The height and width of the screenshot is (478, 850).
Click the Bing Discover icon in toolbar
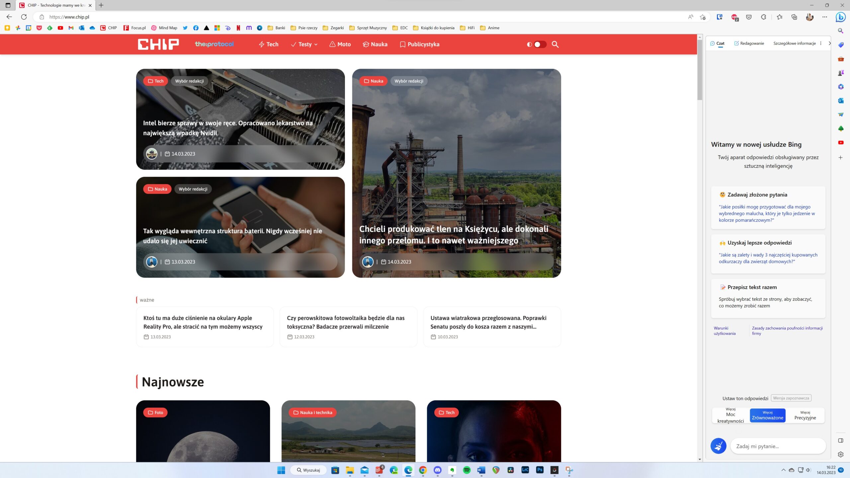click(x=840, y=17)
